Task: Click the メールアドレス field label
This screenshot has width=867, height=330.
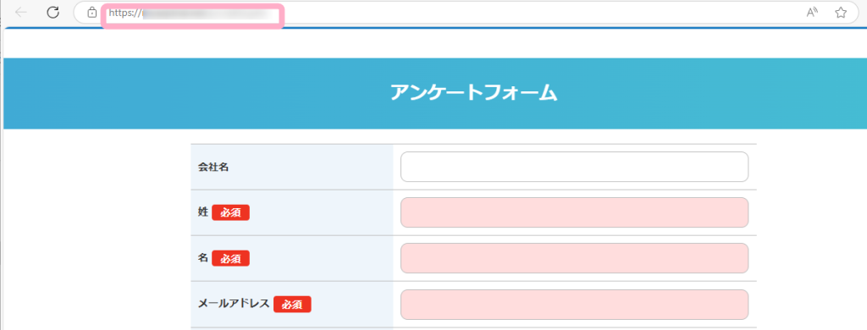Action: point(234,304)
